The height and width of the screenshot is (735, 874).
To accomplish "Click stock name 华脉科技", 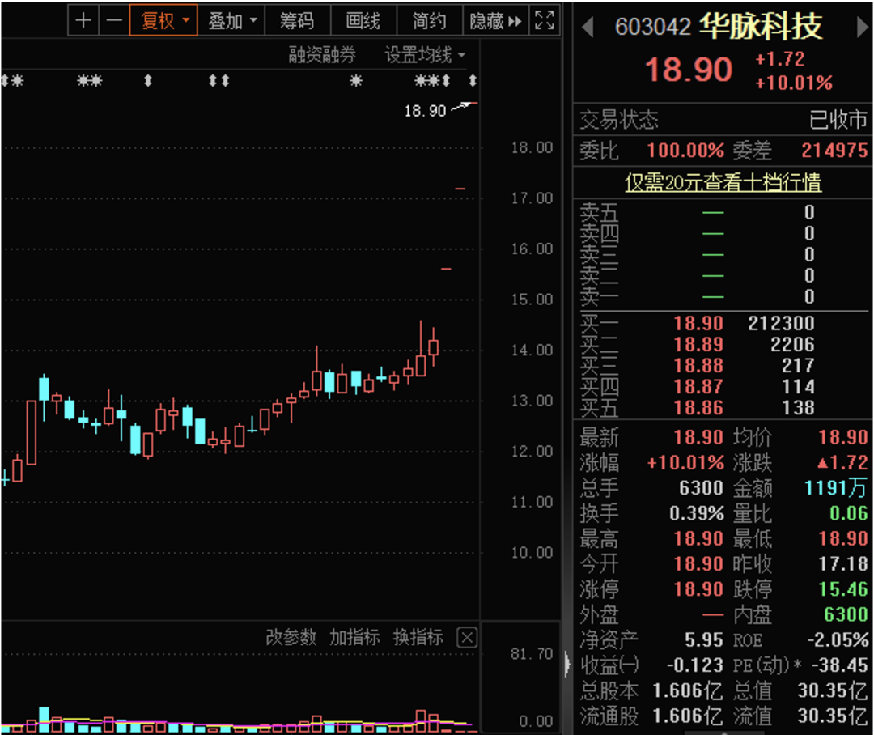I will click(x=761, y=26).
